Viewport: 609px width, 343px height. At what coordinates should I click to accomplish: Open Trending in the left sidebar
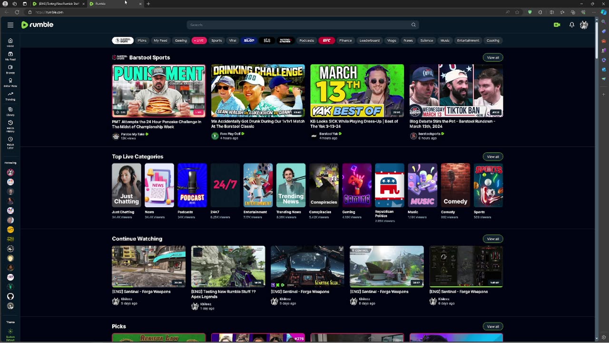(x=10, y=96)
